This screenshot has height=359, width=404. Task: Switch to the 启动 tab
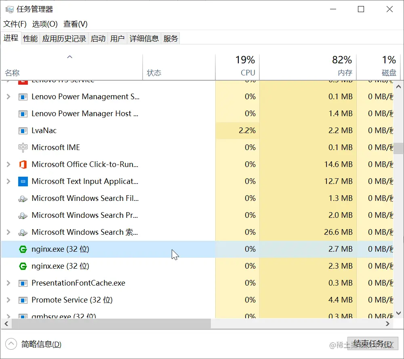(98, 39)
